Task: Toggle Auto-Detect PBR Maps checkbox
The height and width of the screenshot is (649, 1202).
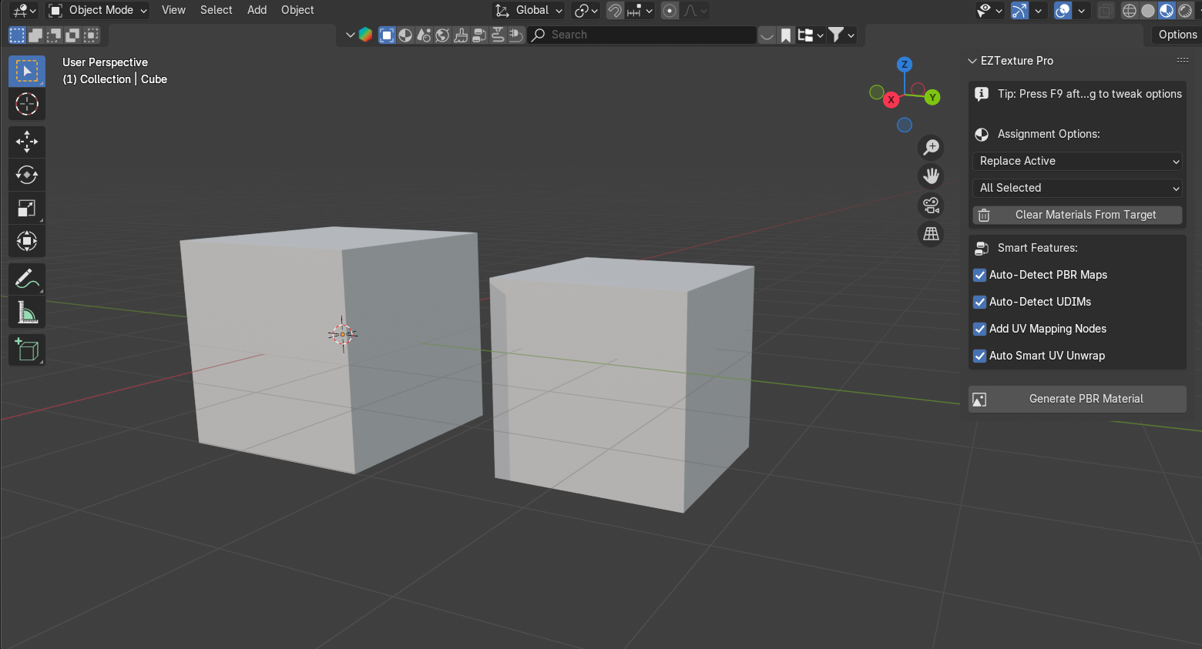Action: 980,275
